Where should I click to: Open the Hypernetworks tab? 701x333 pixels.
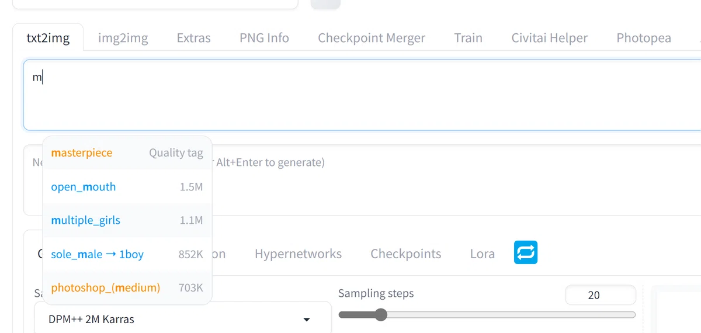tap(298, 254)
